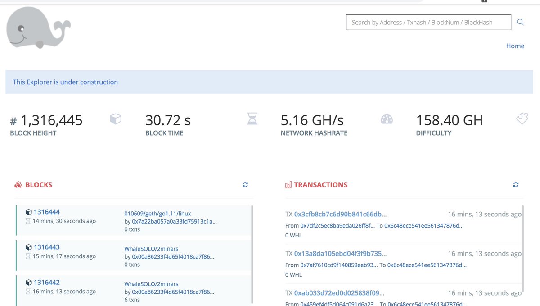540x306 pixels.
Task: Open sender address 0x7df2c5ec8ba9eda026ff8f
Action: coord(337,225)
